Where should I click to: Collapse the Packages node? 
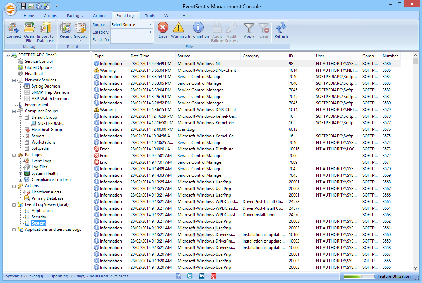pyautogui.click(x=14, y=155)
